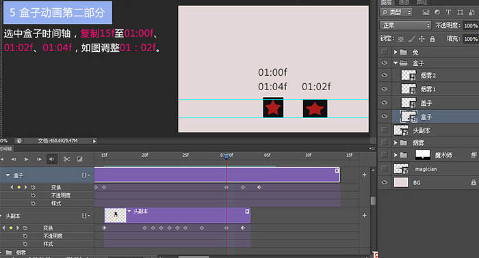Show the 头副本 layer

(385, 130)
